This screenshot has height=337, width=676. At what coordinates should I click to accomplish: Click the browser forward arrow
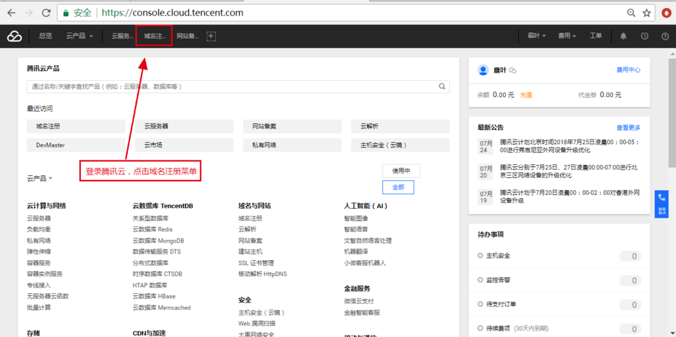point(29,13)
